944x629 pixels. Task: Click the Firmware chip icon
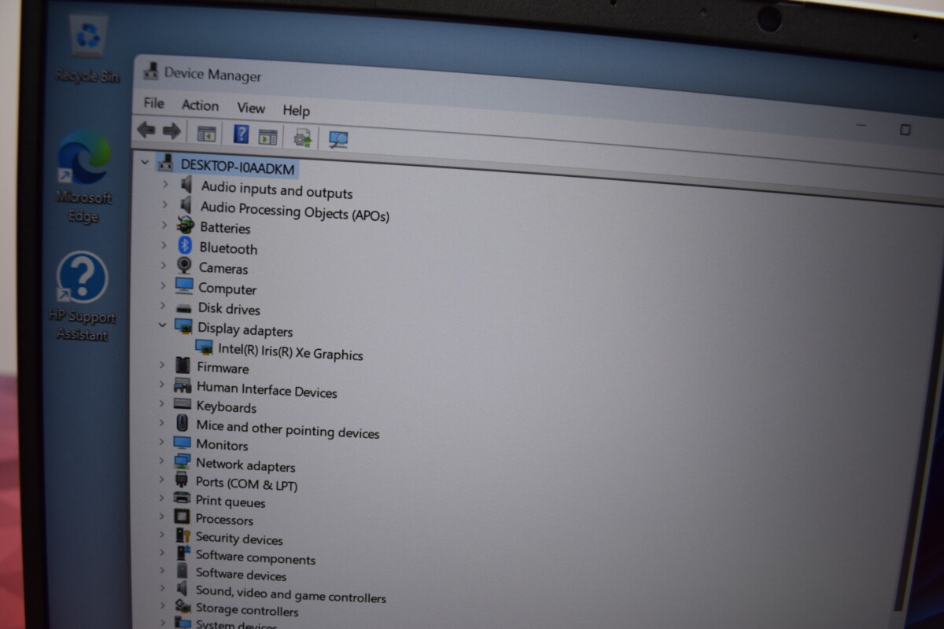click(x=183, y=366)
